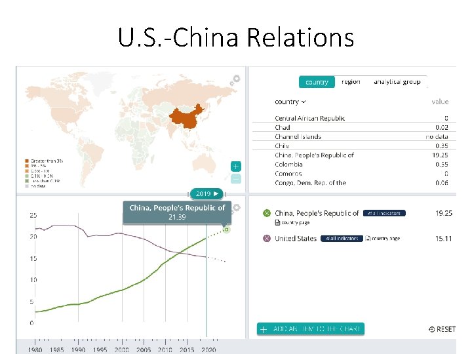
Task: Click the Greater than 3% legend swatch
Action: tap(27, 161)
